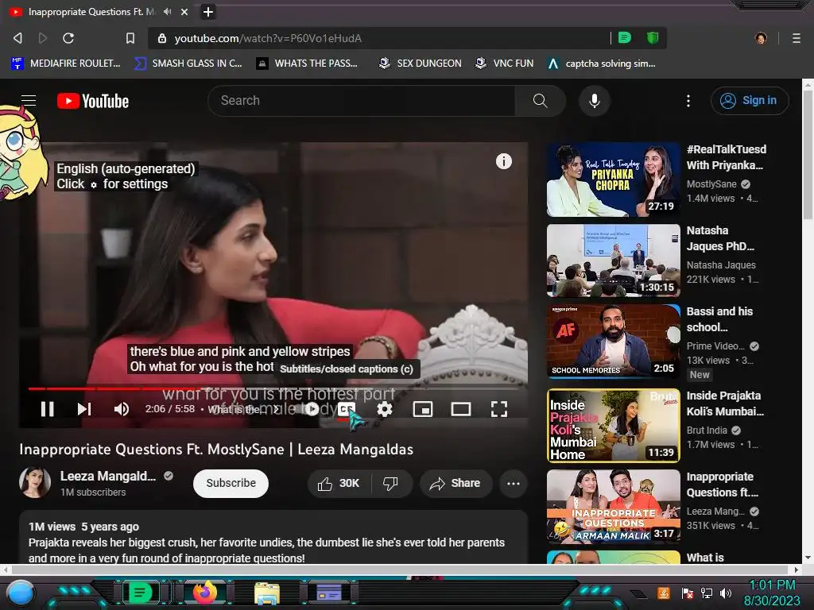Share this video
Viewport: 814px width, 610px height.
pyautogui.click(x=455, y=484)
